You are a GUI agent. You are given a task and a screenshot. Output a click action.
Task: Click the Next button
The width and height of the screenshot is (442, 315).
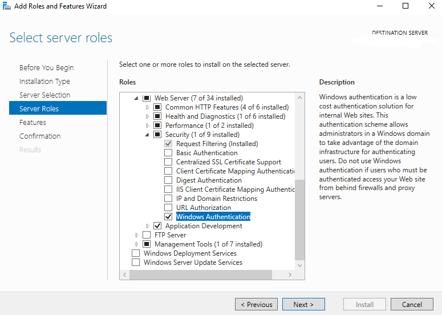click(x=303, y=304)
